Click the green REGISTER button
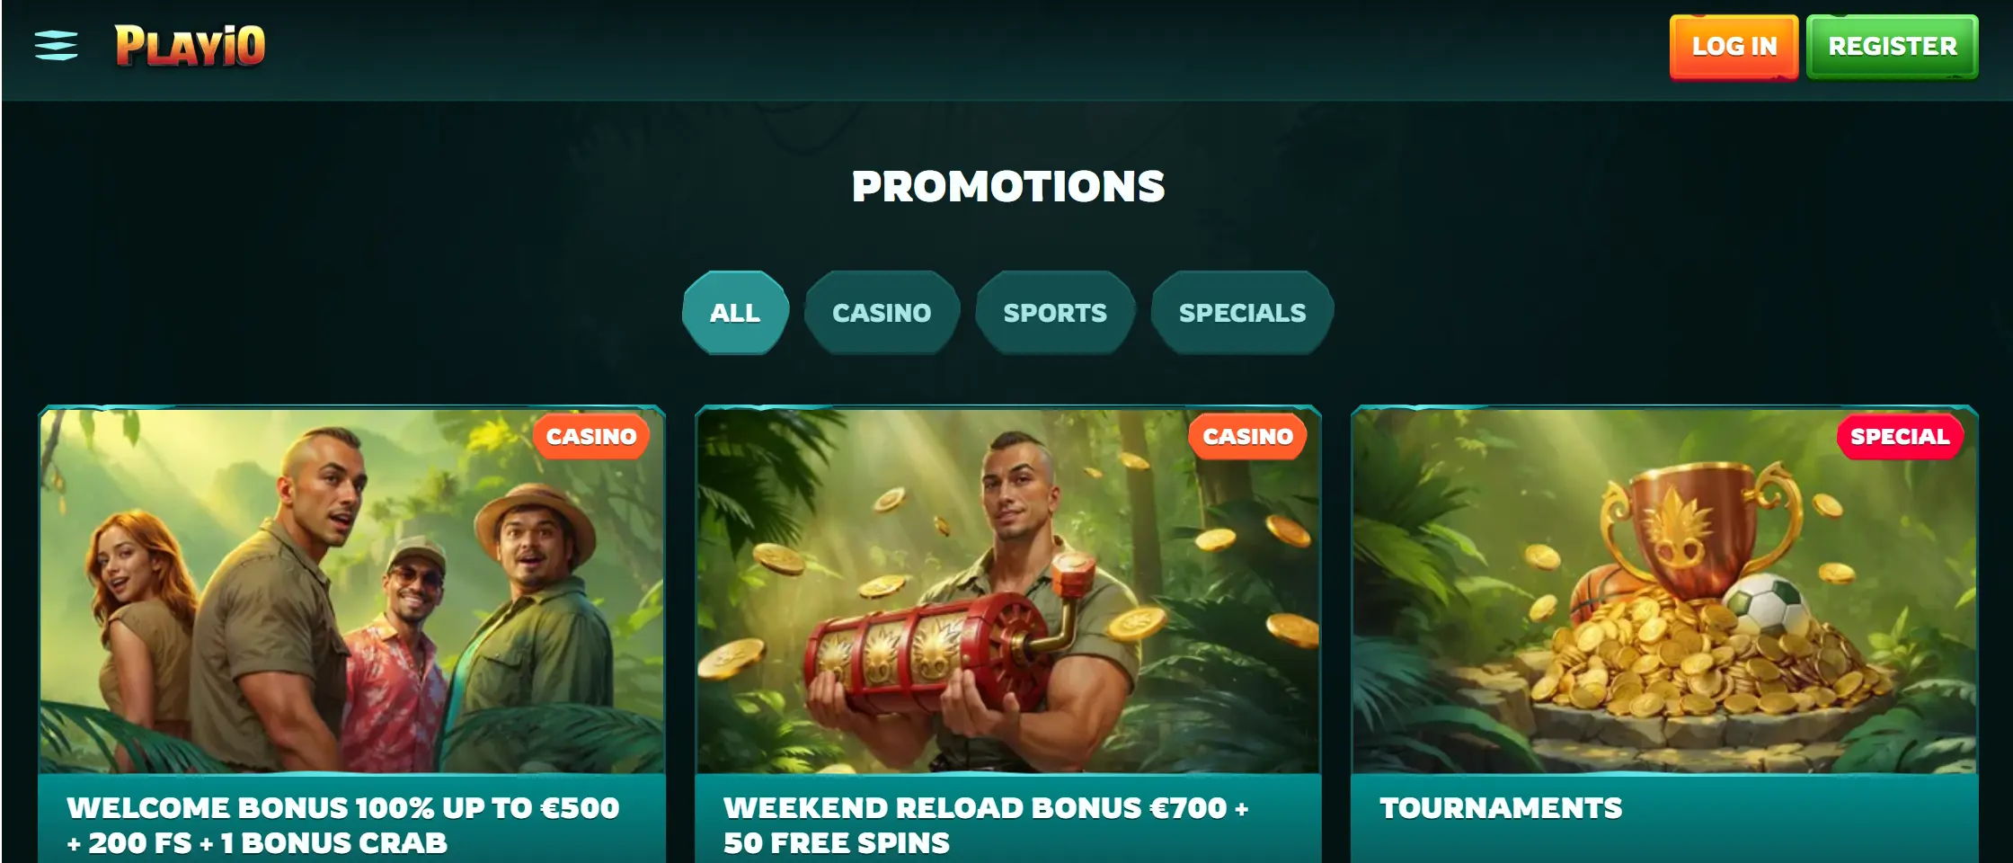The image size is (2013, 863). coord(1892,47)
